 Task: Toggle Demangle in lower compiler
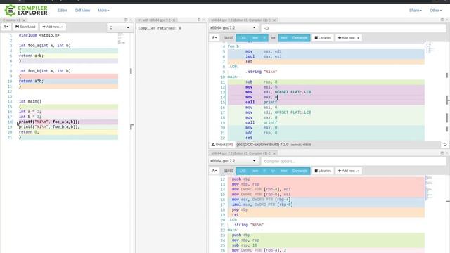click(x=300, y=171)
